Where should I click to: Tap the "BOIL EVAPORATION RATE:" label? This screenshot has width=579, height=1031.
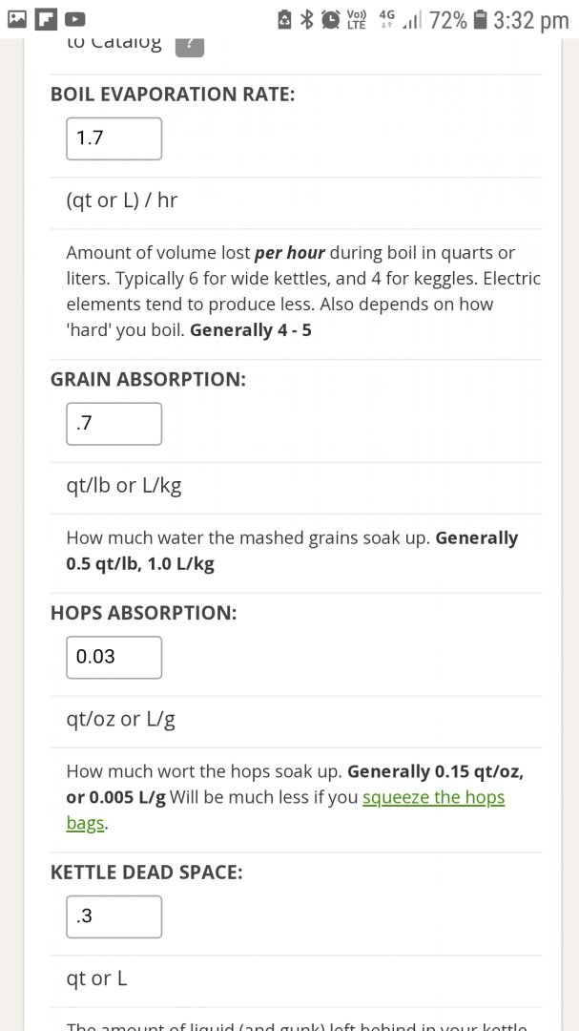(x=173, y=94)
